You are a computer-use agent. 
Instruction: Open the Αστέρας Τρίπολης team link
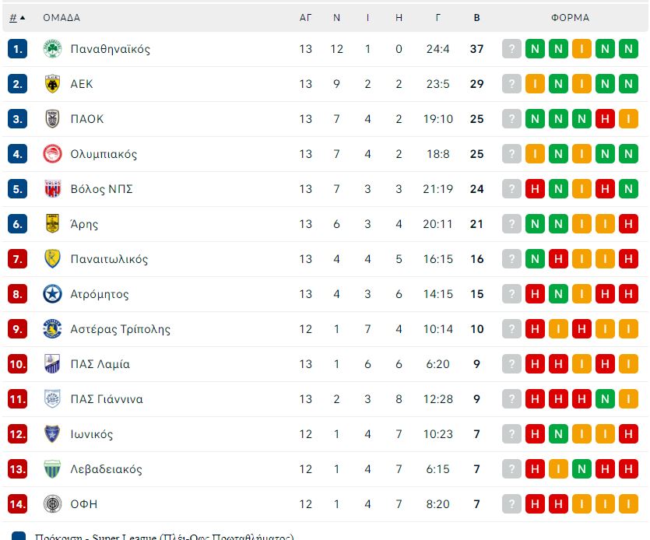tap(120, 329)
